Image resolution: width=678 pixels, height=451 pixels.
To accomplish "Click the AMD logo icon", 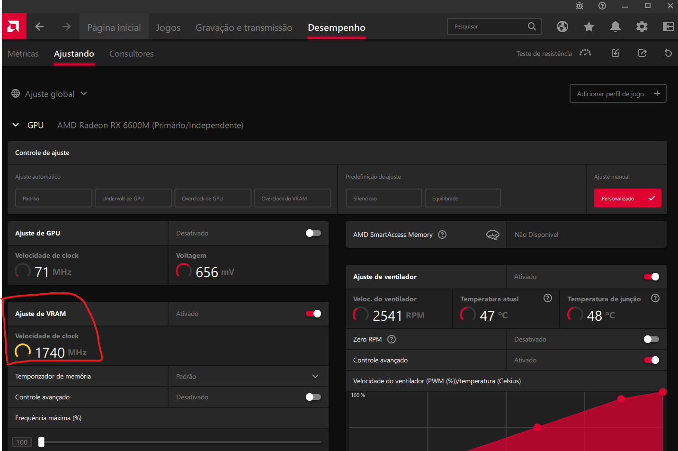I will coord(14,27).
